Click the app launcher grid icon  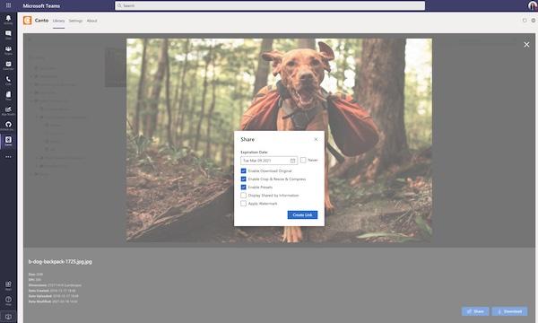(8, 5)
